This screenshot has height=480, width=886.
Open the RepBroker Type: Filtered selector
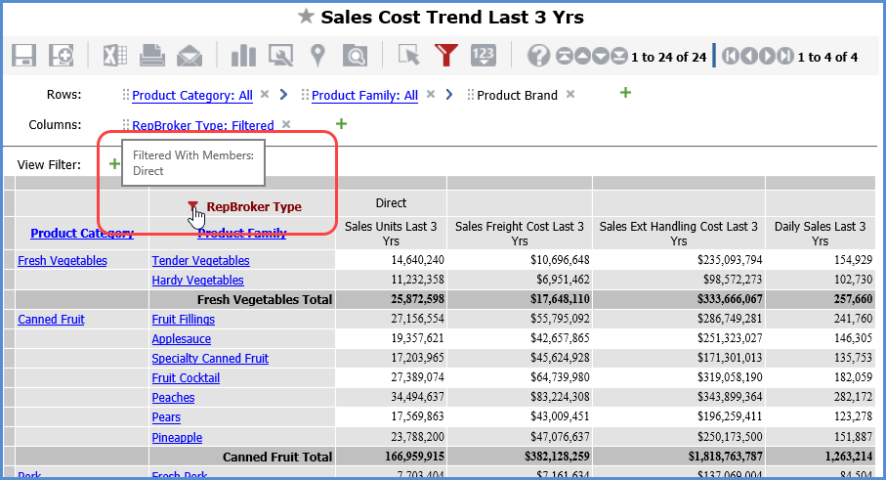tap(202, 125)
